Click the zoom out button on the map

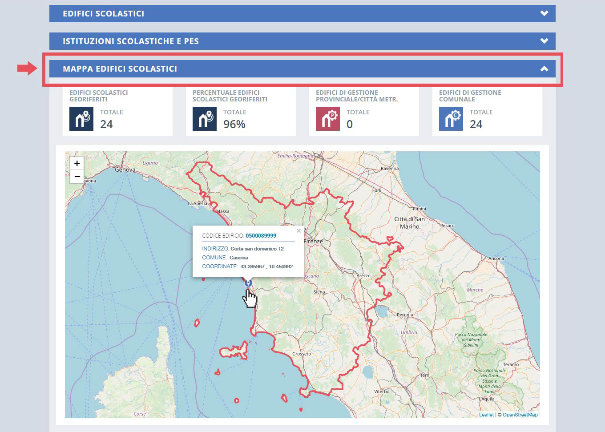77,177
